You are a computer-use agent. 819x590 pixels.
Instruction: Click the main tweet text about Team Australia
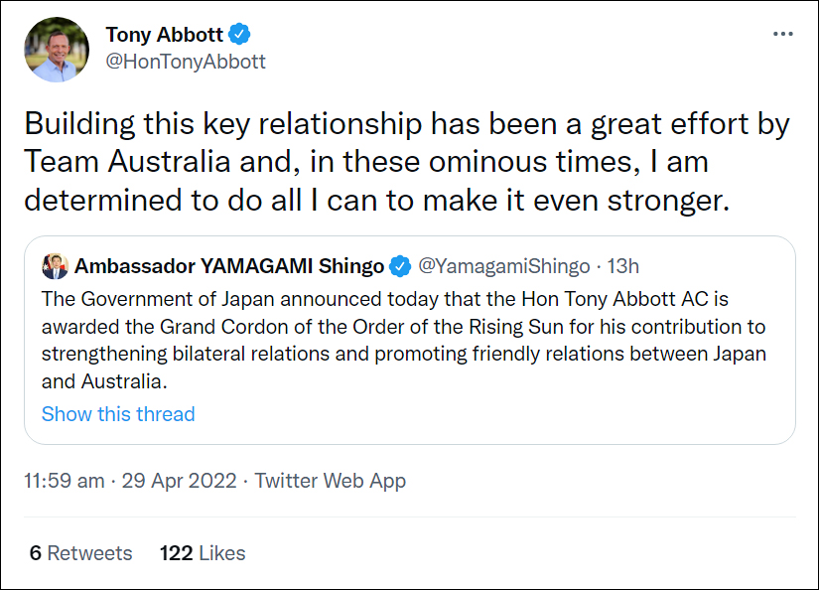[407, 162]
